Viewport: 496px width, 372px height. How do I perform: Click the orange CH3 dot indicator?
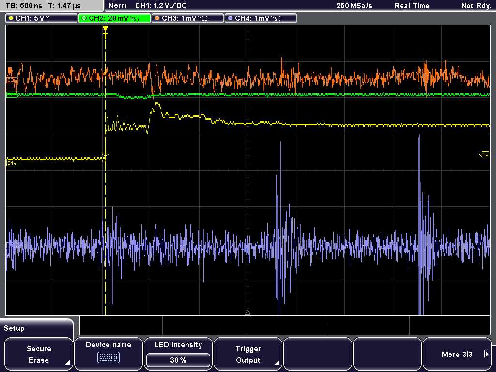pos(157,18)
